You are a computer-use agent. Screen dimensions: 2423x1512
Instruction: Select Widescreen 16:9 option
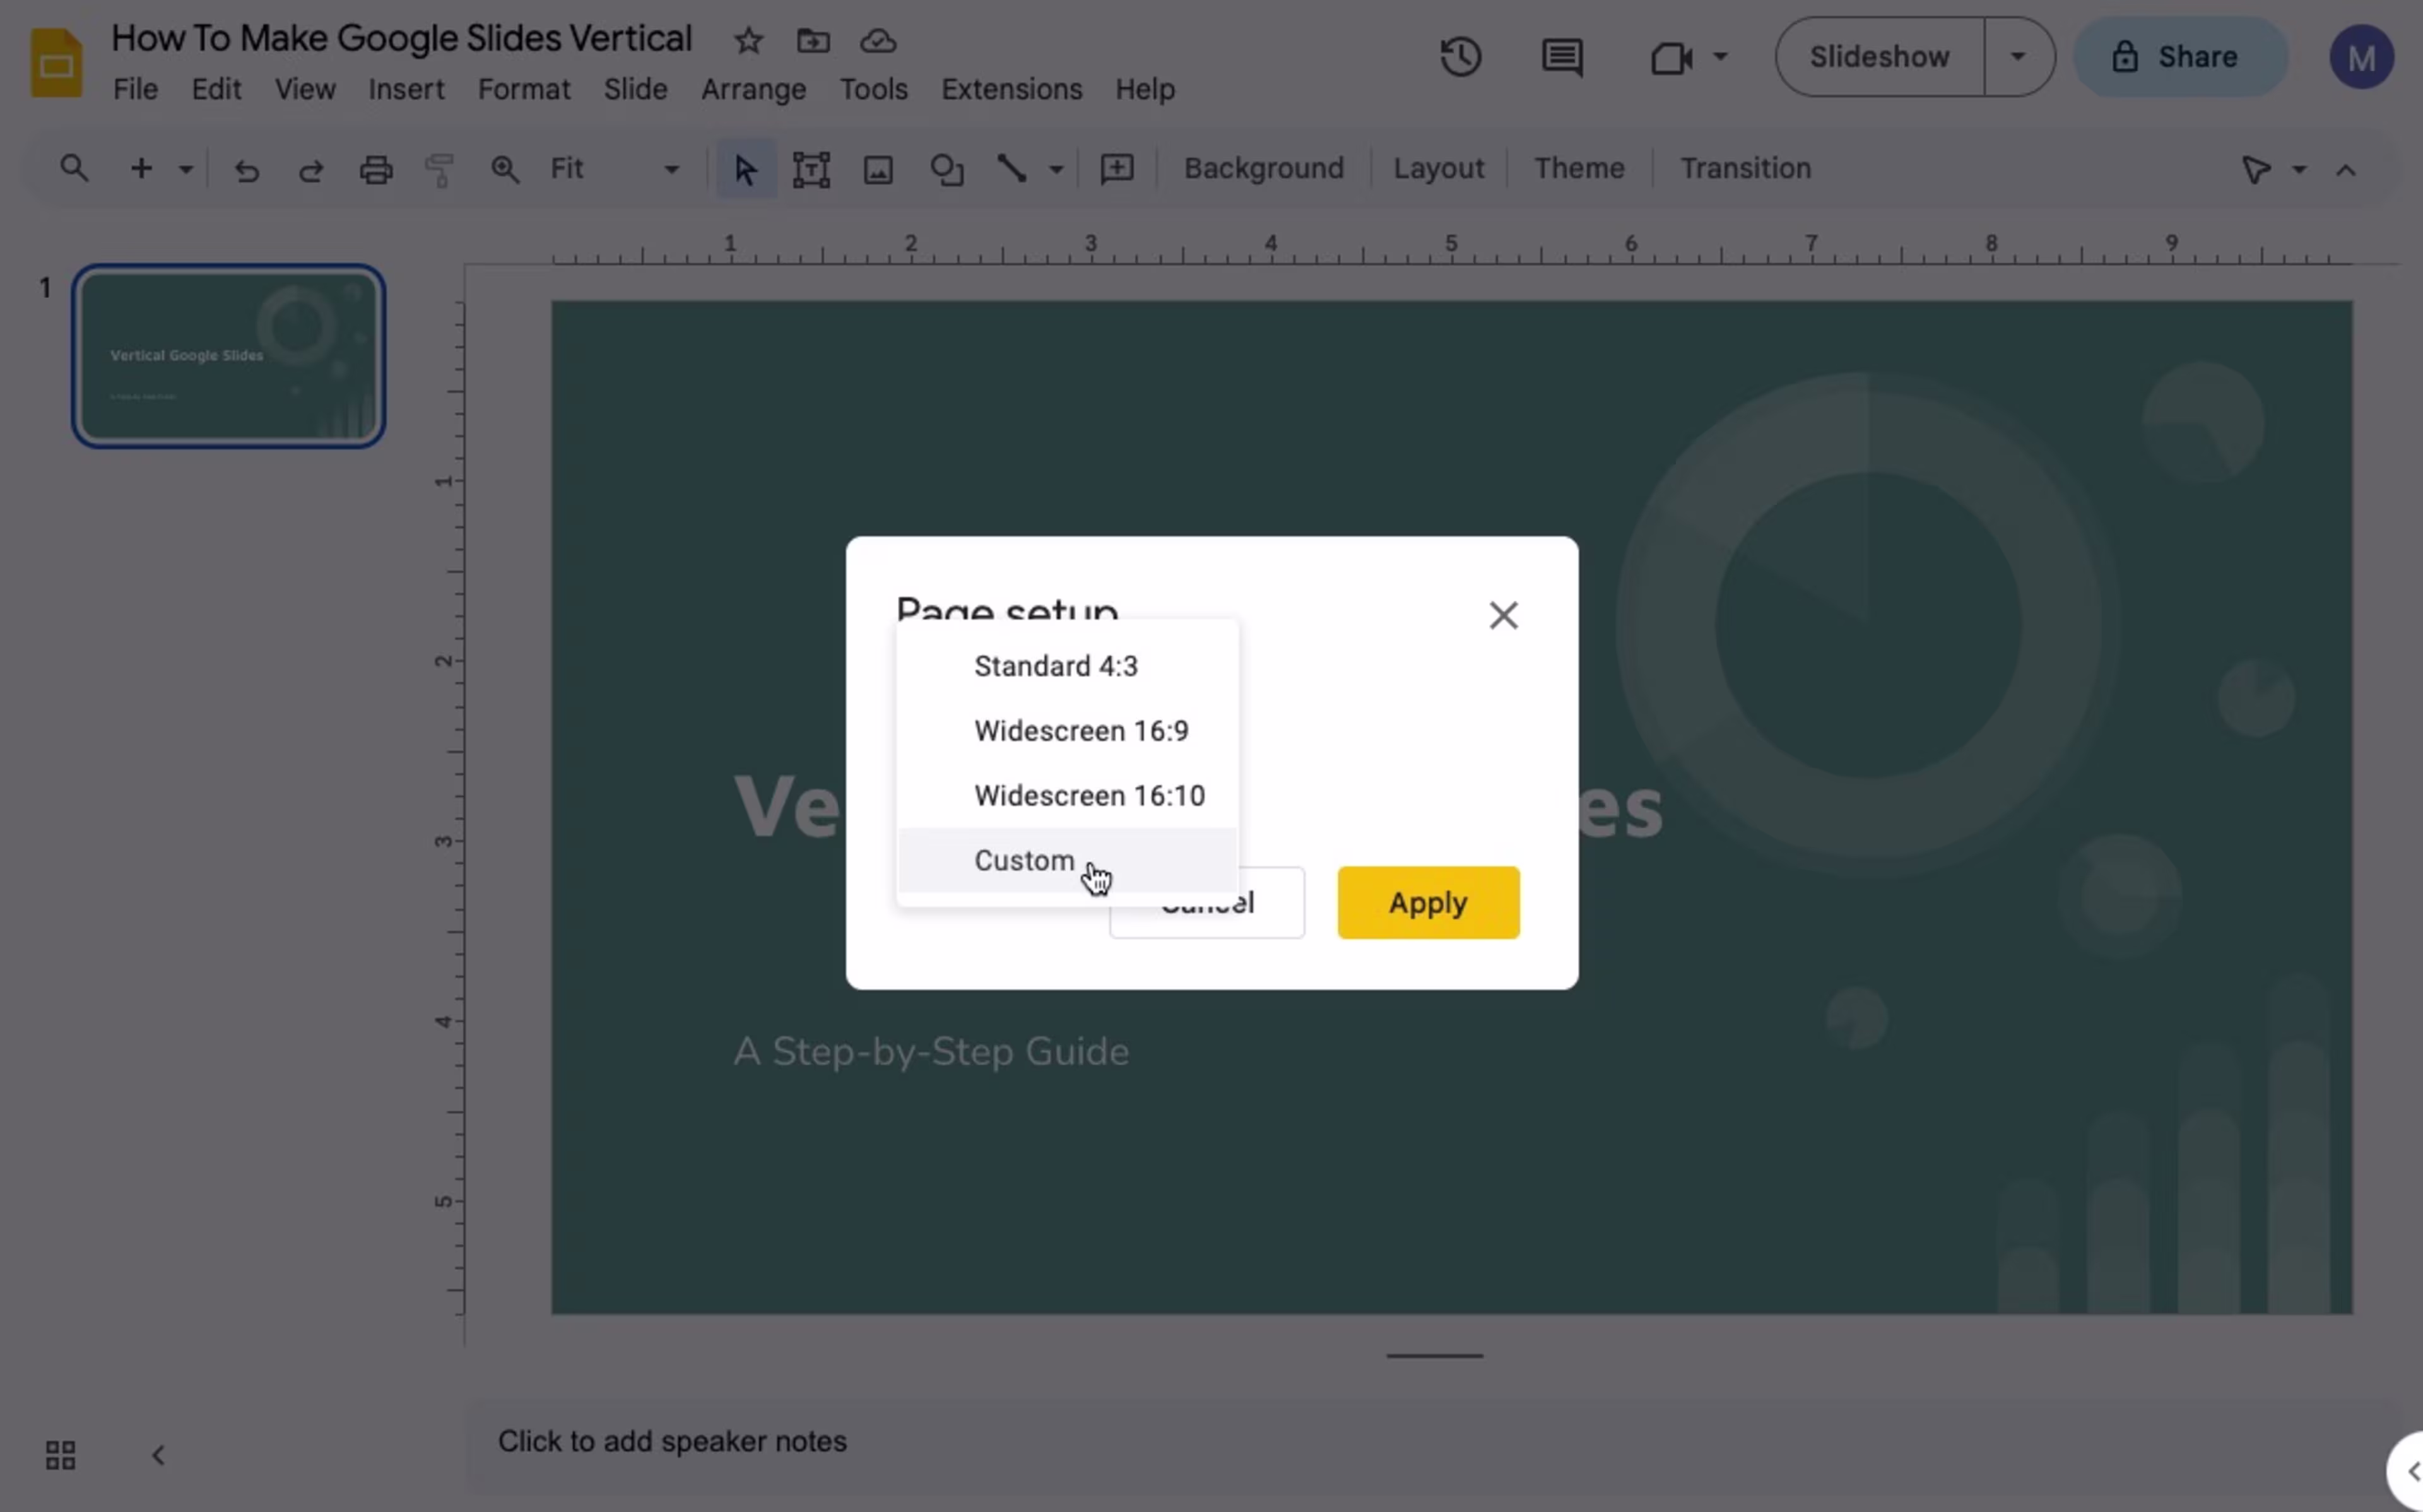coord(1068,731)
